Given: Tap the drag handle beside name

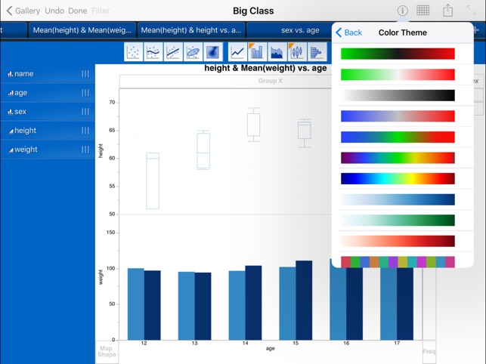Looking at the screenshot, I should pos(85,74).
